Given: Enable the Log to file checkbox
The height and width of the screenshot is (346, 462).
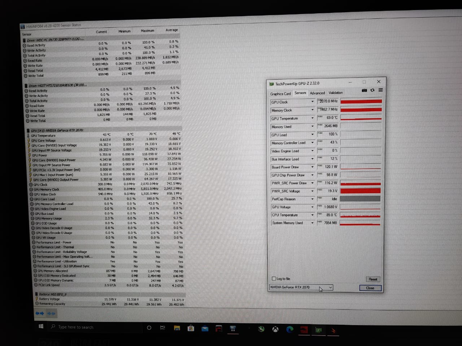Looking at the screenshot, I should (274, 279).
